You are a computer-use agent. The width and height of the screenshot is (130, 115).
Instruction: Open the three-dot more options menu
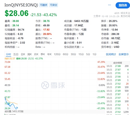pos(109,5)
